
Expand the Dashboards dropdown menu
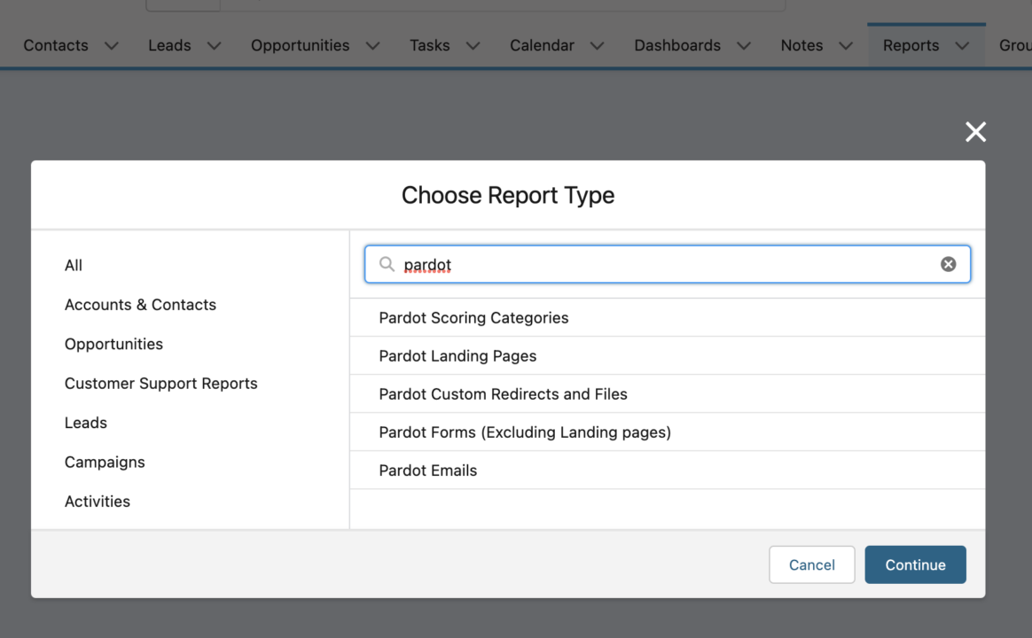[x=744, y=45]
